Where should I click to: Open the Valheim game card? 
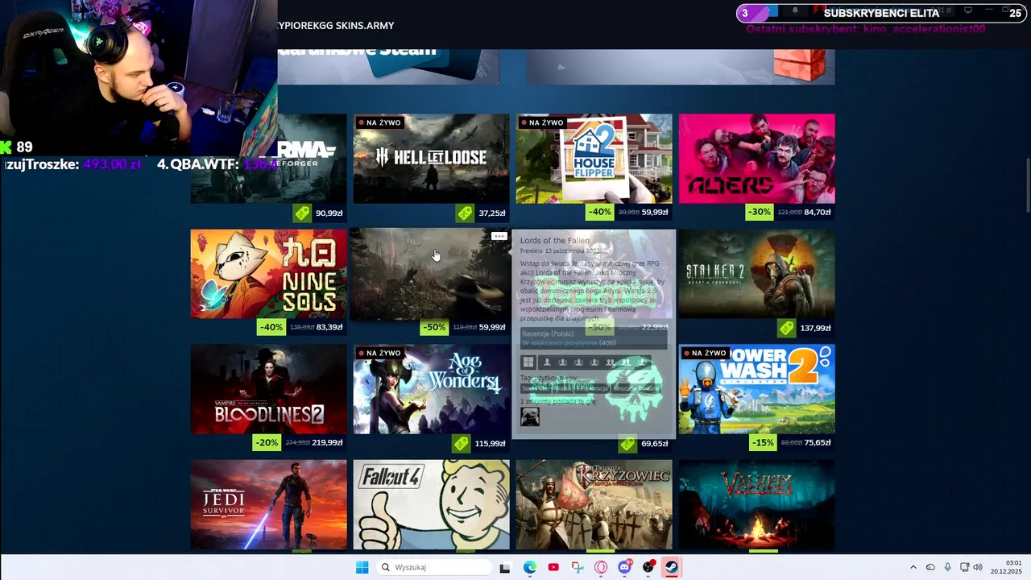coord(756,504)
